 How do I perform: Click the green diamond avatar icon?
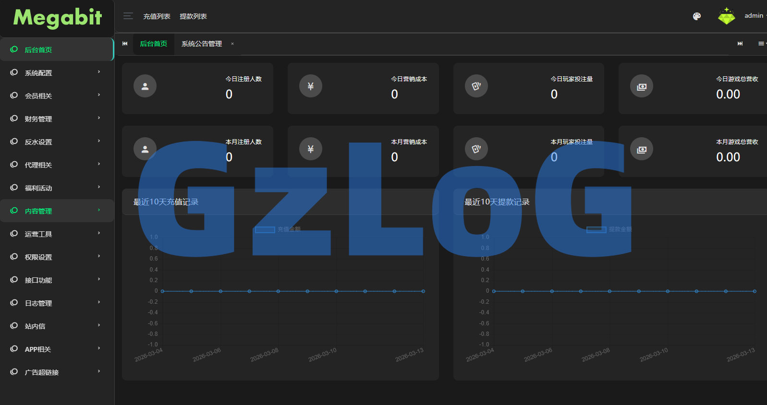[x=726, y=16]
